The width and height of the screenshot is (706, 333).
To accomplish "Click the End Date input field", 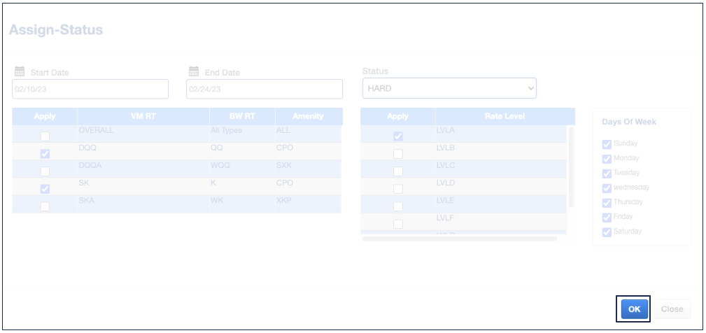I will pyautogui.click(x=264, y=89).
